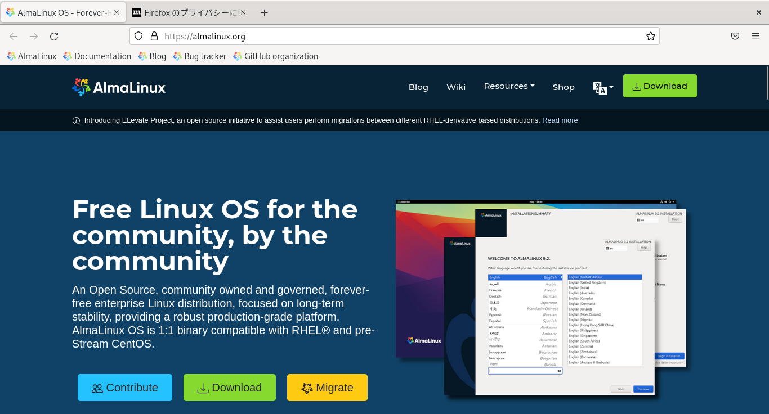Click the padlock site security icon
Viewport: 769px width, 414px height.
pos(154,36)
